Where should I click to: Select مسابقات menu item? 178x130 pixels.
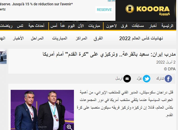138,26
